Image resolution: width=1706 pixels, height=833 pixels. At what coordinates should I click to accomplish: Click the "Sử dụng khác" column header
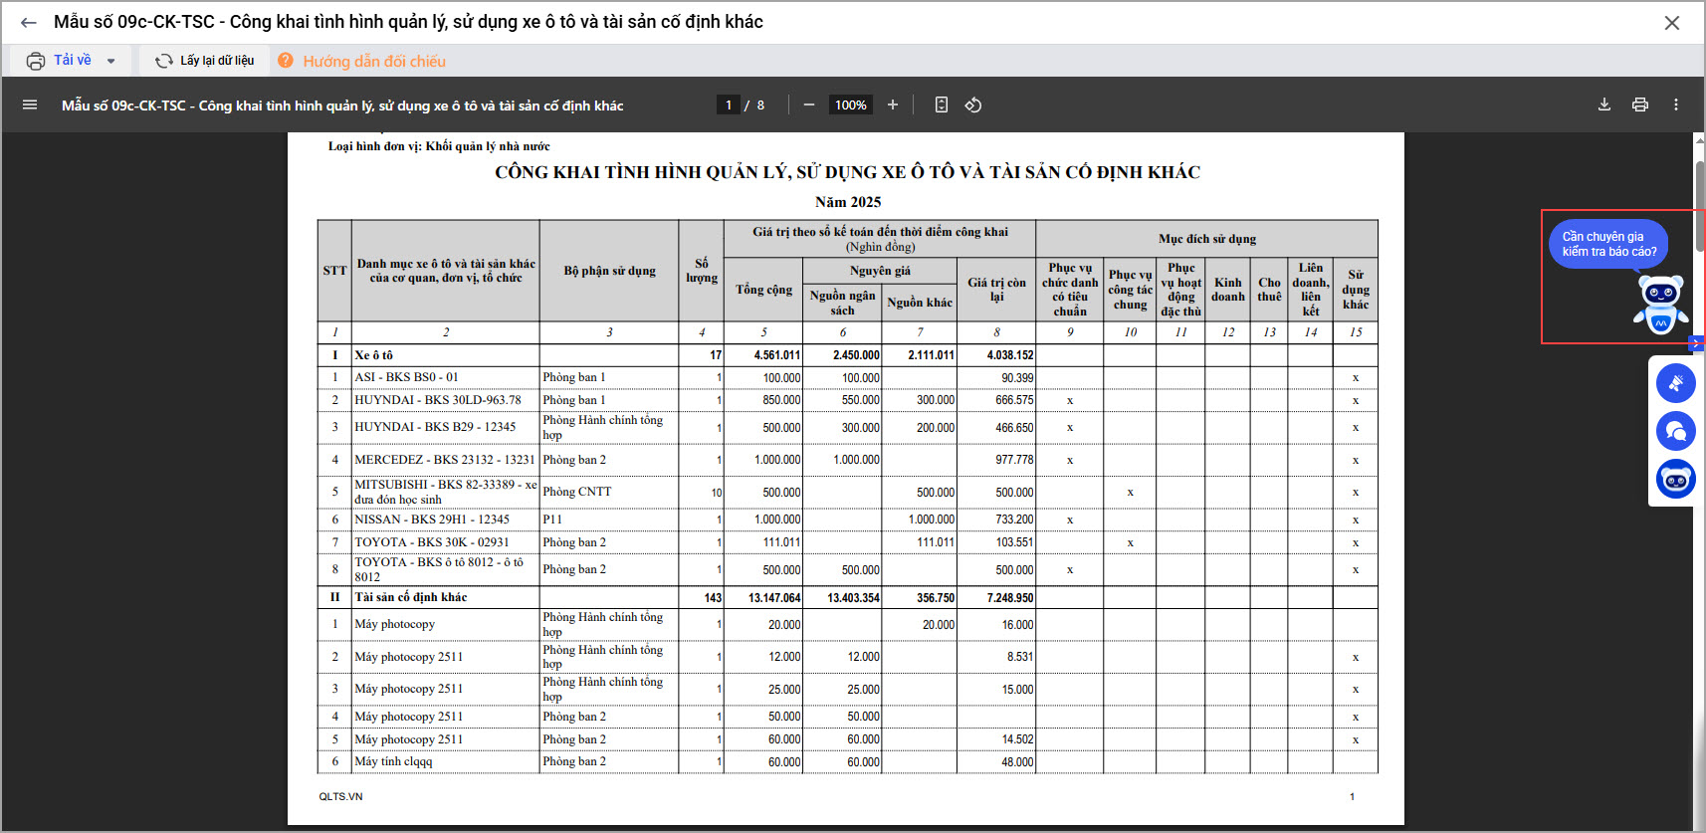click(x=1356, y=290)
